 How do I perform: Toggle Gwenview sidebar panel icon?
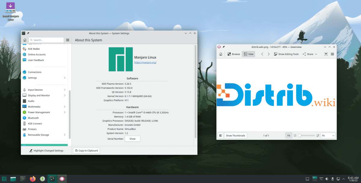click(221, 136)
